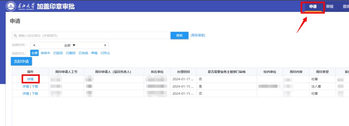The image size is (349, 126).
Task: Focus the 发往单位 search input field
Action: click(x=91, y=36)
